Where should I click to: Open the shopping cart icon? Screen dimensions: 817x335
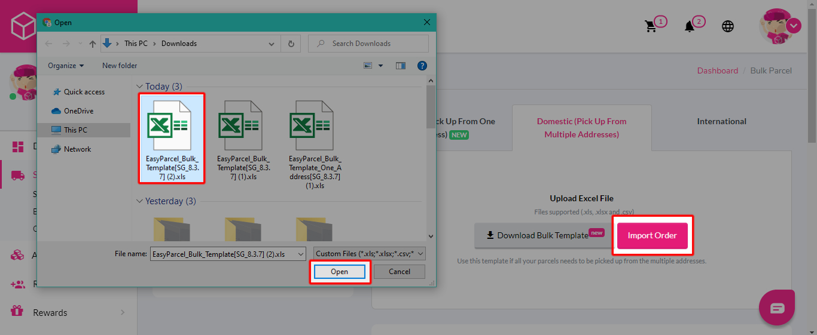(x=651, y=27)
